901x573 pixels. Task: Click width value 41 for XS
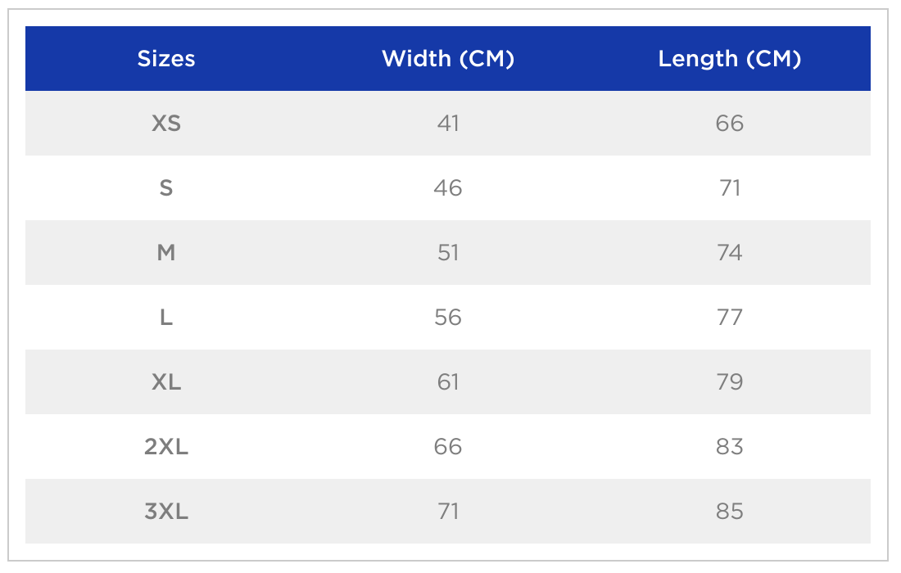click(448, 124)
